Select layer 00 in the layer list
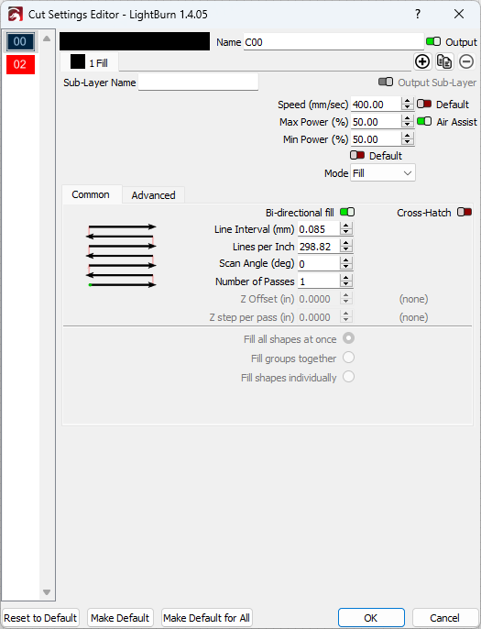 (19, 41)
